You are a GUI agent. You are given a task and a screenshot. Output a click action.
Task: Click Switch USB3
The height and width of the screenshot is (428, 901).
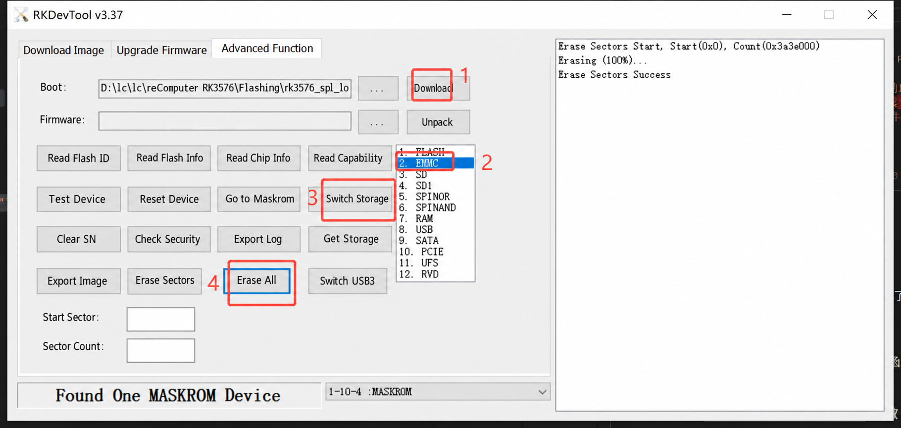[348, 281]
